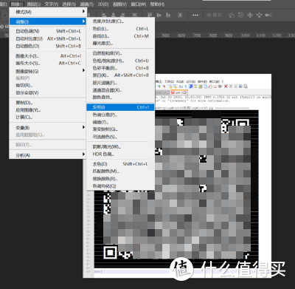Image resolution: width=295 pixels, height=289 pixels.
Task: Select the orbit 3D object mode icon
Action: [x=232, y=15]
